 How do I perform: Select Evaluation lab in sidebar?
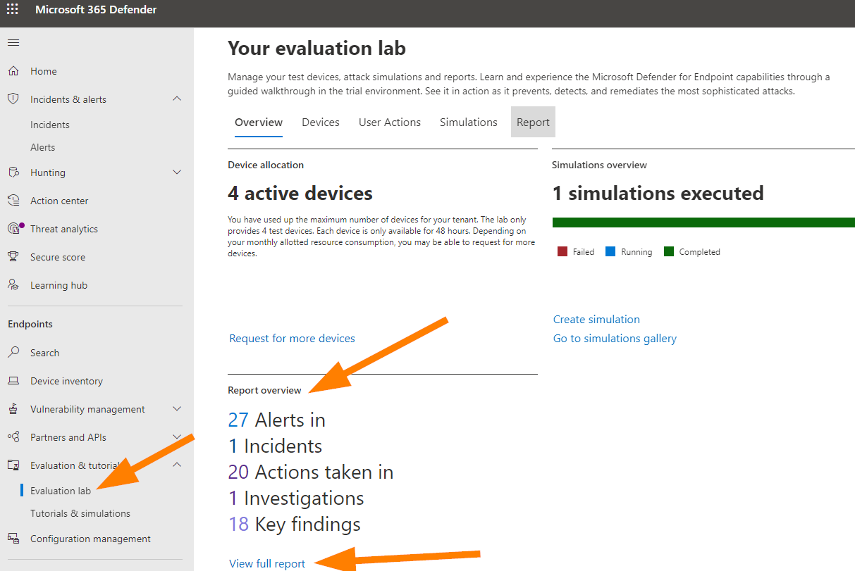(61, 491)
